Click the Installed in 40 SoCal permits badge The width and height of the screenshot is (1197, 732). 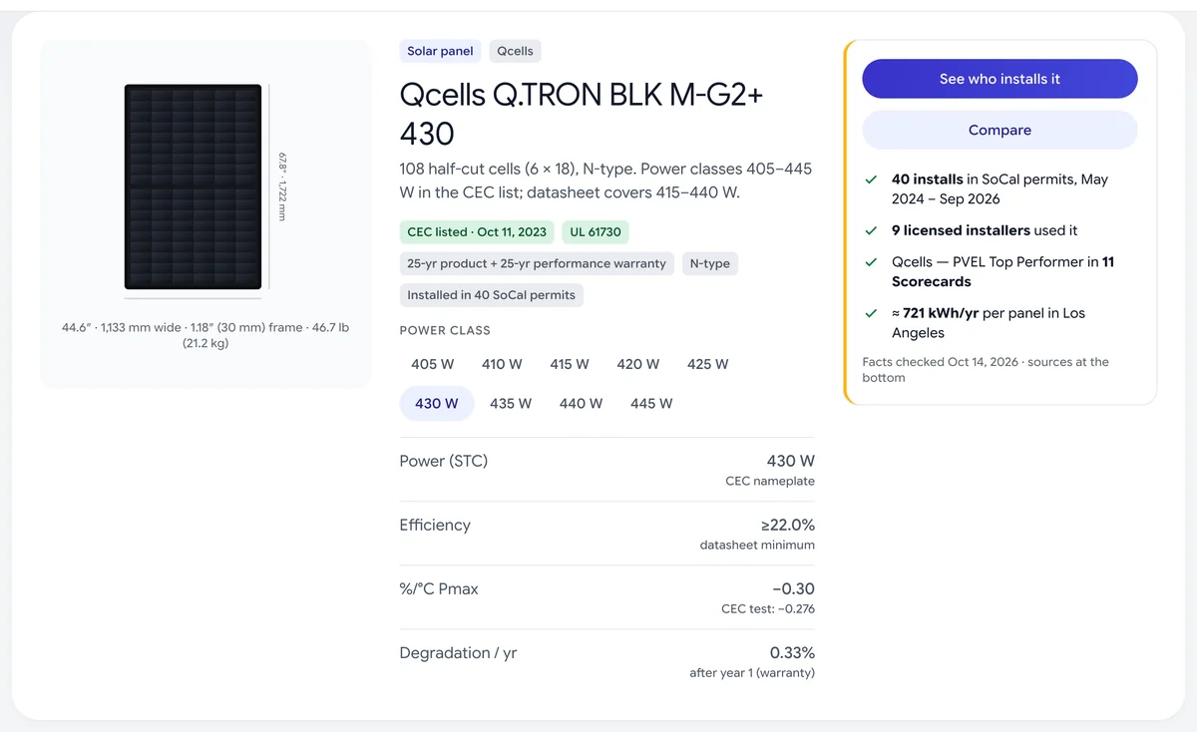tap(492, 295)
